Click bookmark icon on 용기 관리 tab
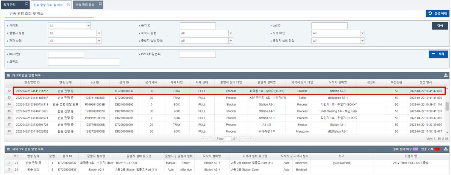Image resolution: width=451 pixels, height=175 pixels. [26, 4]
